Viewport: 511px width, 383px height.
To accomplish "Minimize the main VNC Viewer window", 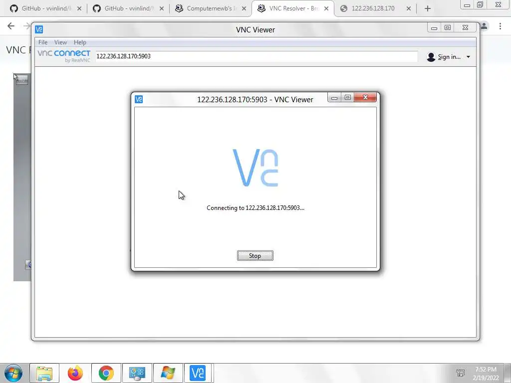I will (x=434, y=28).
